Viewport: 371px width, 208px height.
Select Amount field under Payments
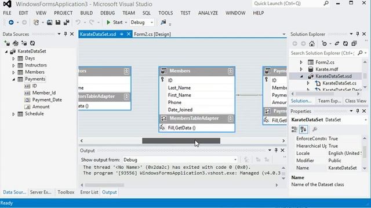[x=41, y=106]
